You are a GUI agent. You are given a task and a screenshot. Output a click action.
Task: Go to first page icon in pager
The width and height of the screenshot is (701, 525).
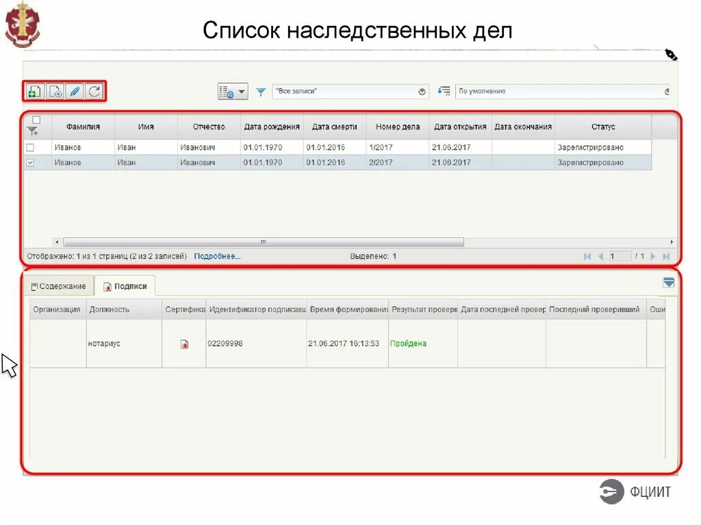click(x=587, y=256)
